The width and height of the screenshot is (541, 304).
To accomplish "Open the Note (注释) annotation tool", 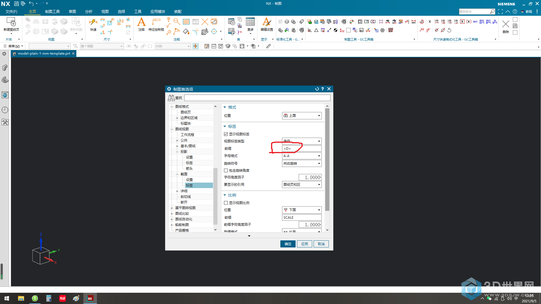I will coord(141,24).
